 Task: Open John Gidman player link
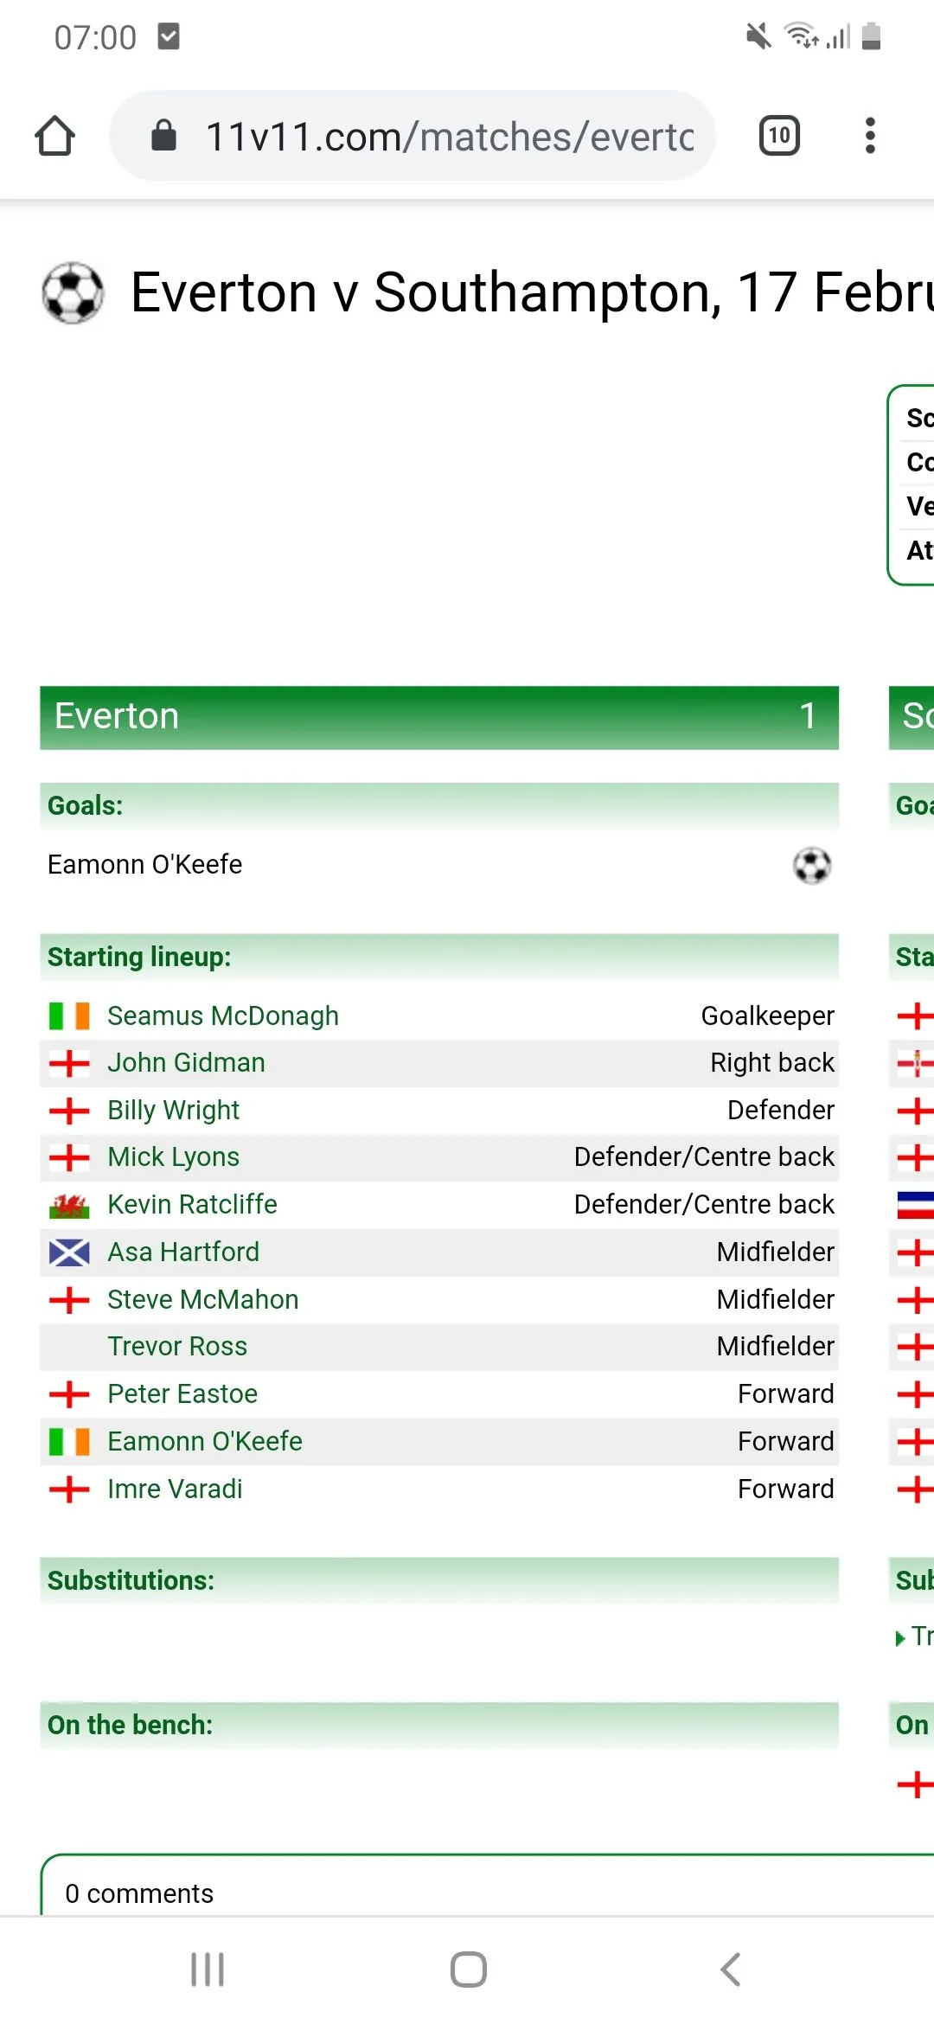186,1062
